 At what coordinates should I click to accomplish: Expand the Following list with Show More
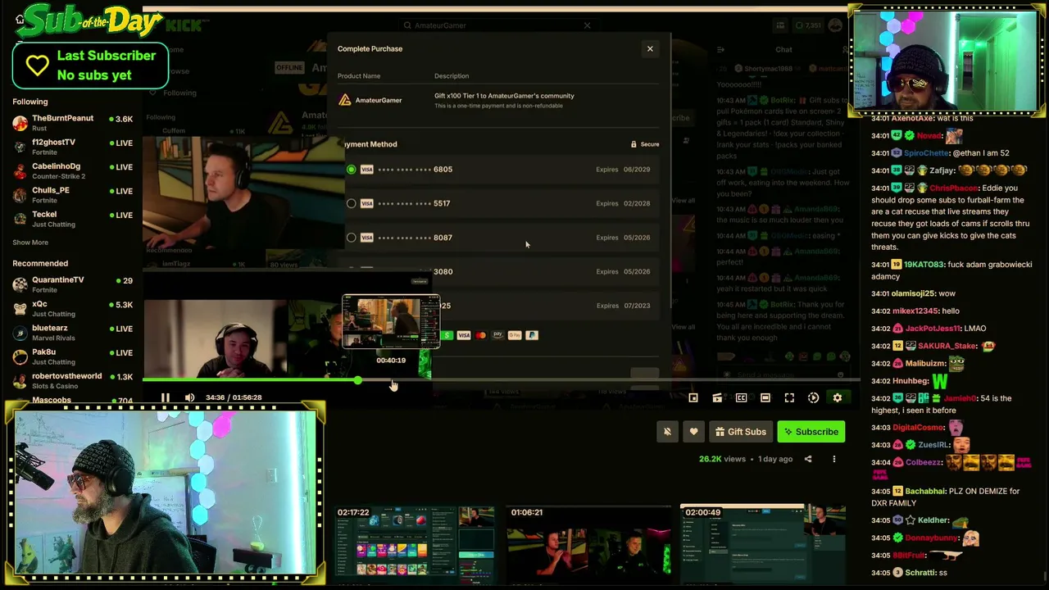30,243
